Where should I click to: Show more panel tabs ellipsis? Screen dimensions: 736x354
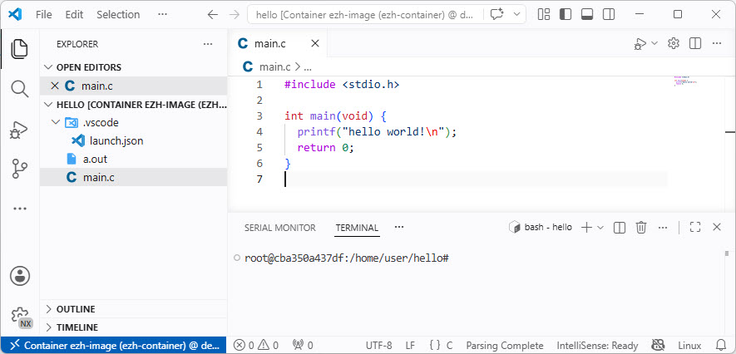click(399, 227)
